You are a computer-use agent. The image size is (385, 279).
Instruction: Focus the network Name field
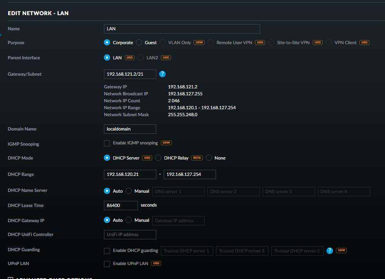(182, 29)
